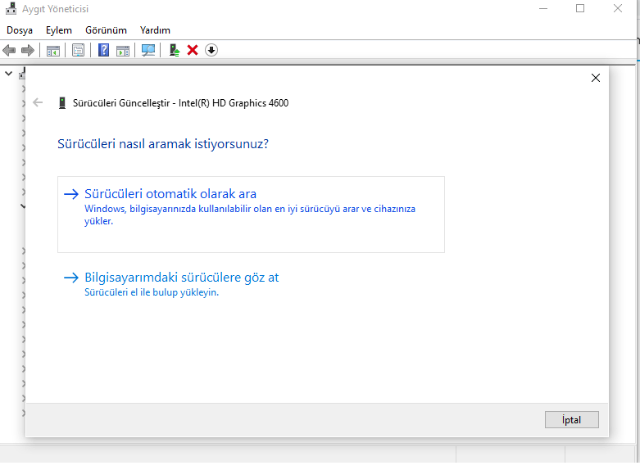This screenshot has height=470, width=640.
Task: Open the Properties sheet toolbar icon
Action: tap(78, 51)
